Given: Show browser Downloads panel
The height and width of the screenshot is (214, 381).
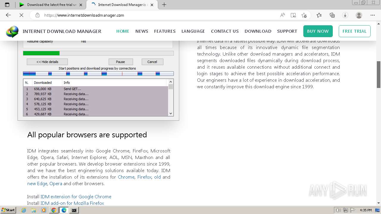Looking at the screenshot, I should tap(345, 15).
